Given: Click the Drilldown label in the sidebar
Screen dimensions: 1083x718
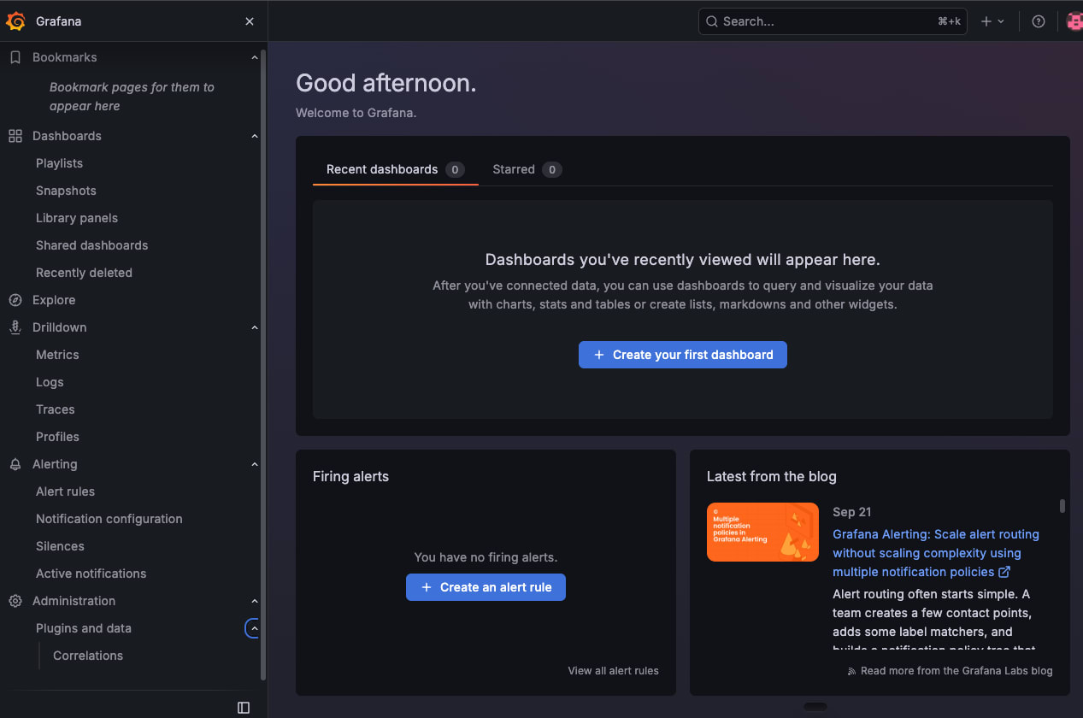Looking at the screenshot, I should [59, 327].
